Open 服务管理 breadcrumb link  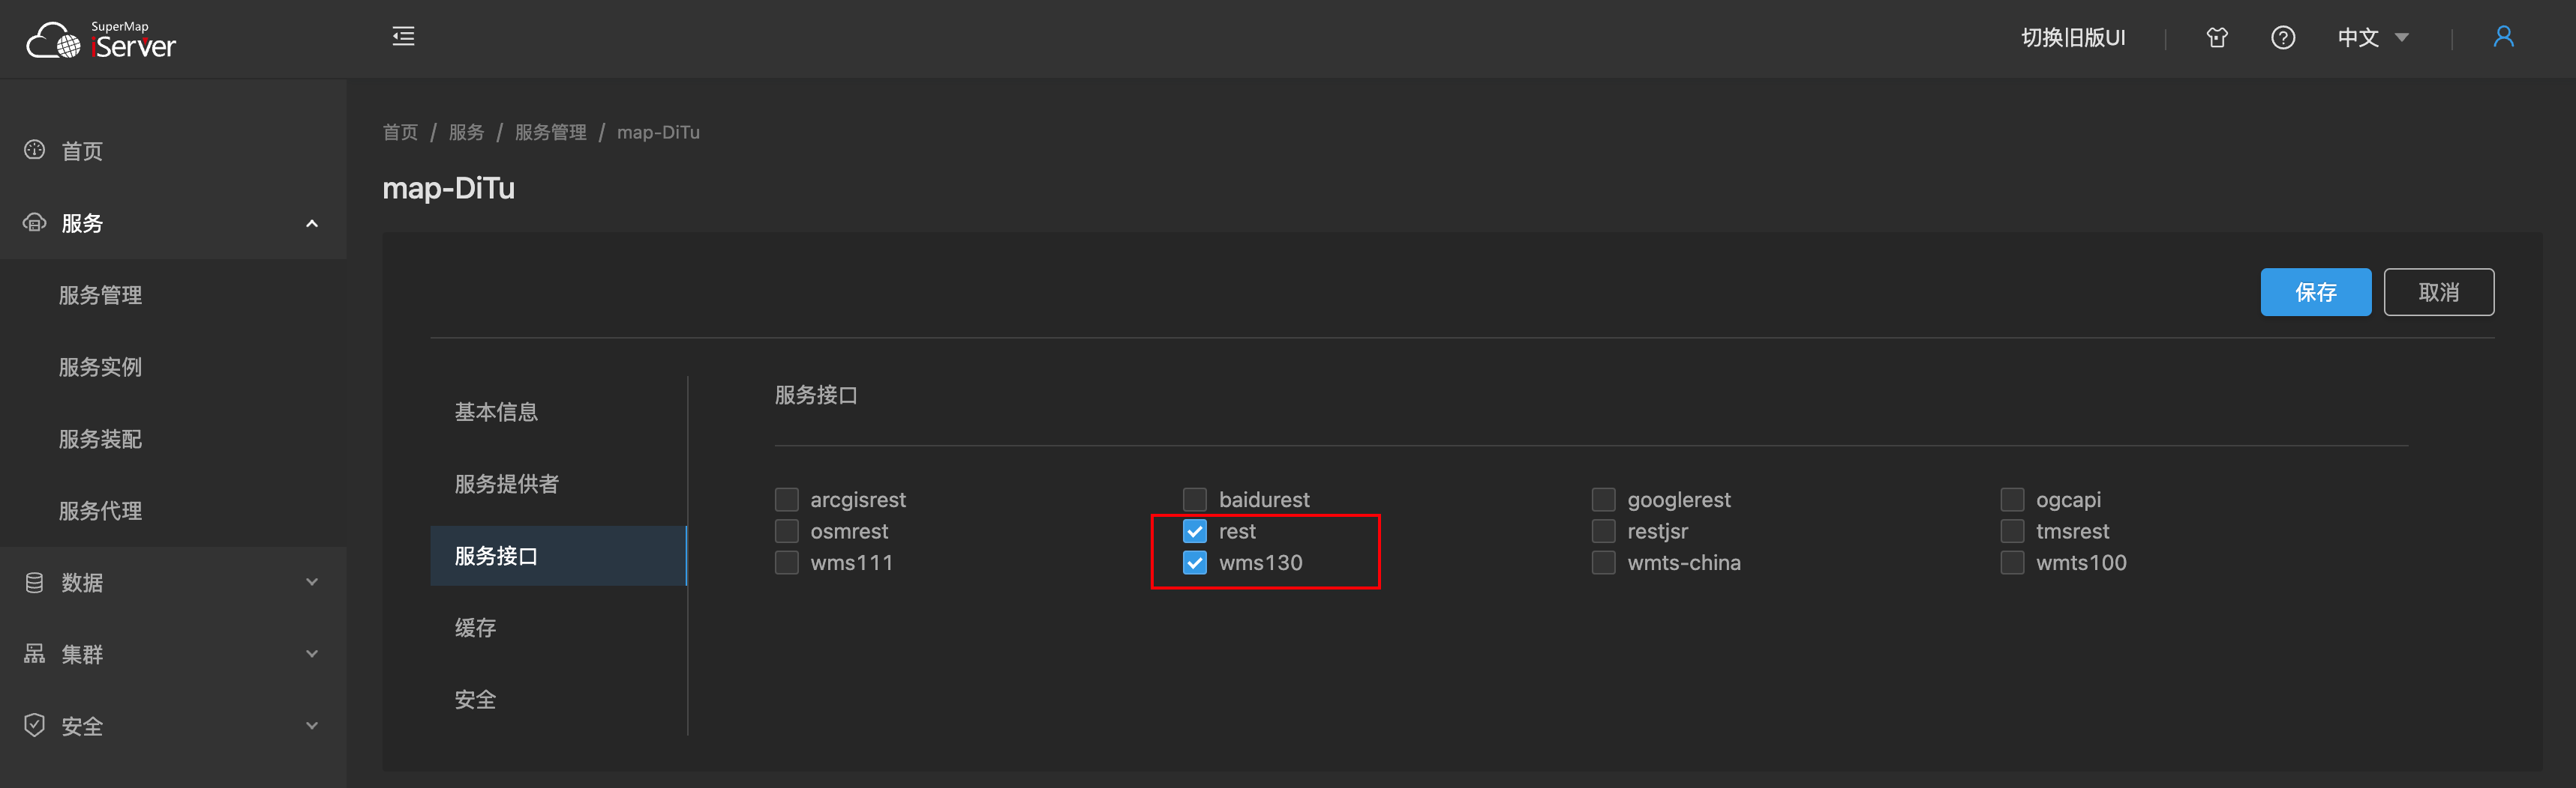[x=550, y=132]
